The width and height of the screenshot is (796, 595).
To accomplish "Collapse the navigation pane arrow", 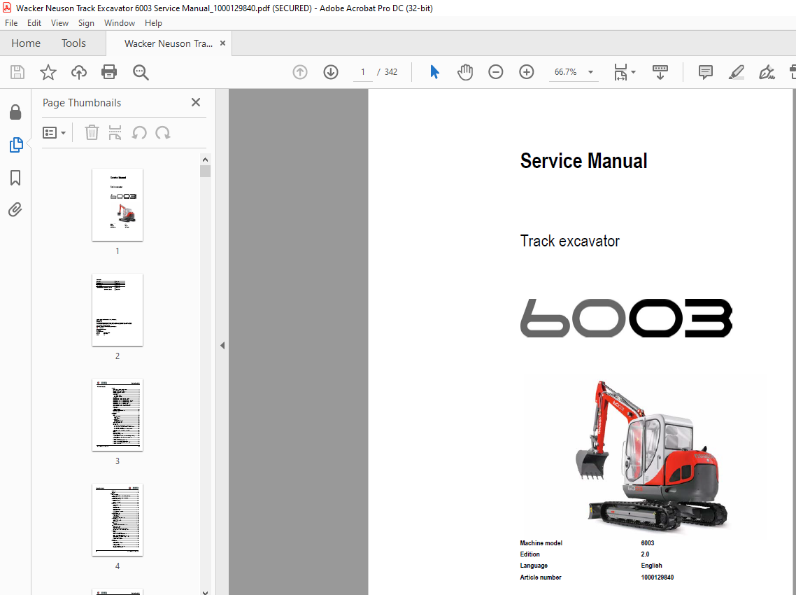I will tap(222, 346).
